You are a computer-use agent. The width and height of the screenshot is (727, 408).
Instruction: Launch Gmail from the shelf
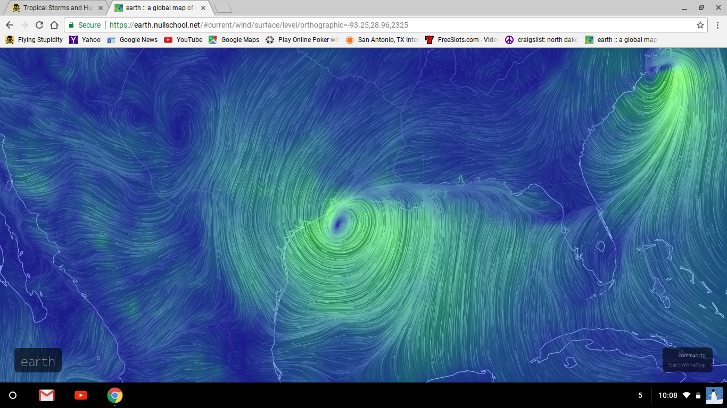(x=47, y=395)
